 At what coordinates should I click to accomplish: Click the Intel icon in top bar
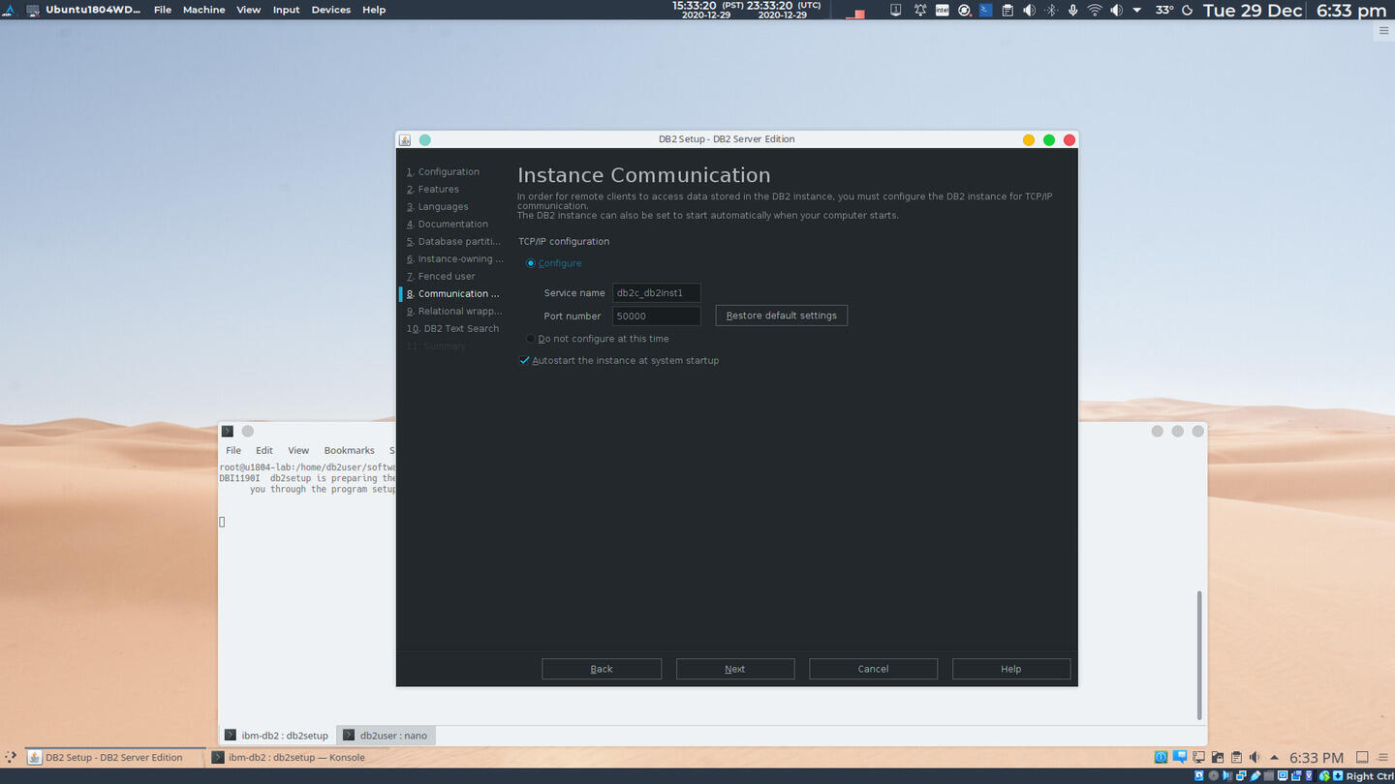[x=943, y=10]
